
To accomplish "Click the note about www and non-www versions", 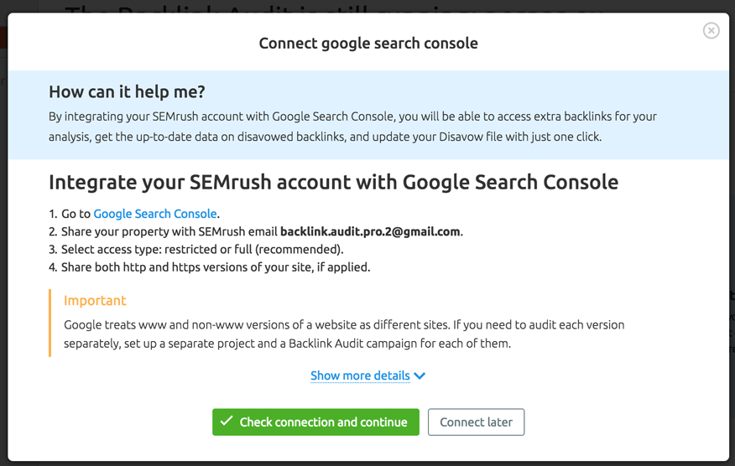I will point(344,334).
